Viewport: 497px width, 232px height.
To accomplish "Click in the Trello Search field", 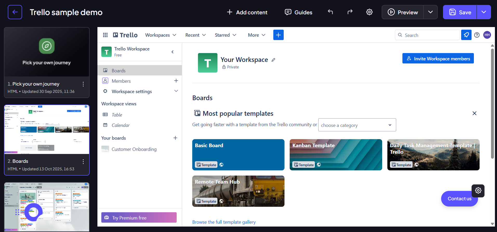I will [x=427, y=35].
